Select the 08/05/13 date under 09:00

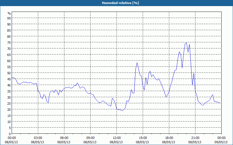pos(90,142)
